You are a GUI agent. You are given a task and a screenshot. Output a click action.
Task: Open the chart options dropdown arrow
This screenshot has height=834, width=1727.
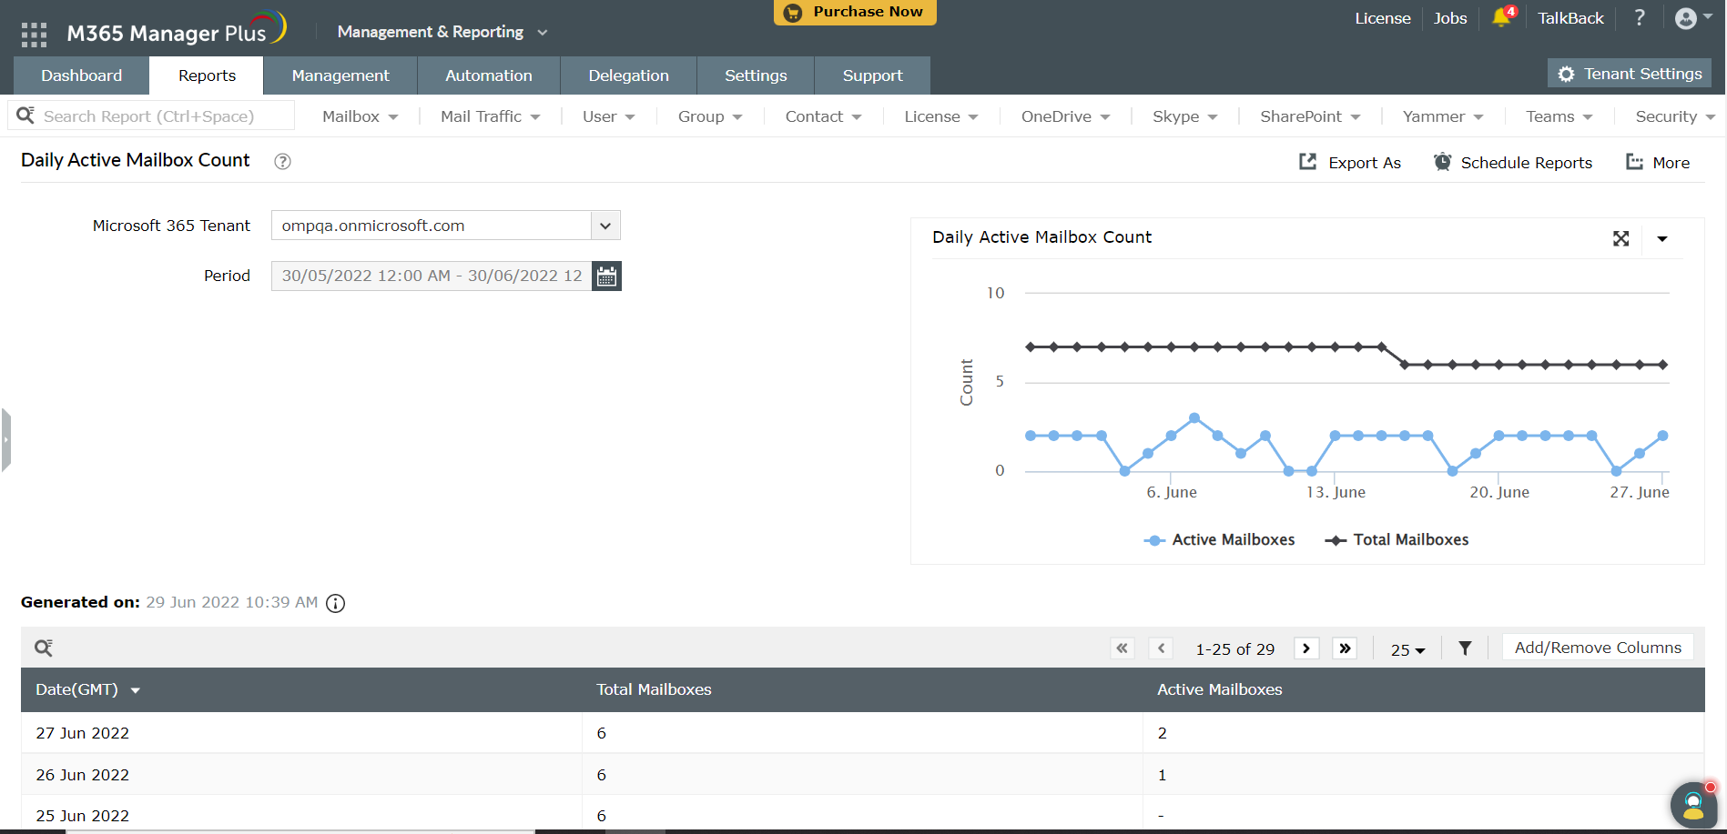click(1662, 238)
